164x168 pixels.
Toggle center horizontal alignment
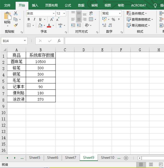coord(79,19)
